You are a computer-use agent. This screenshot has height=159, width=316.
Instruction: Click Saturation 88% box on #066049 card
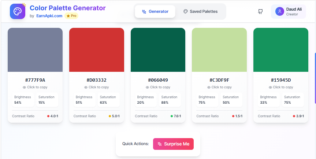(170, 100)
